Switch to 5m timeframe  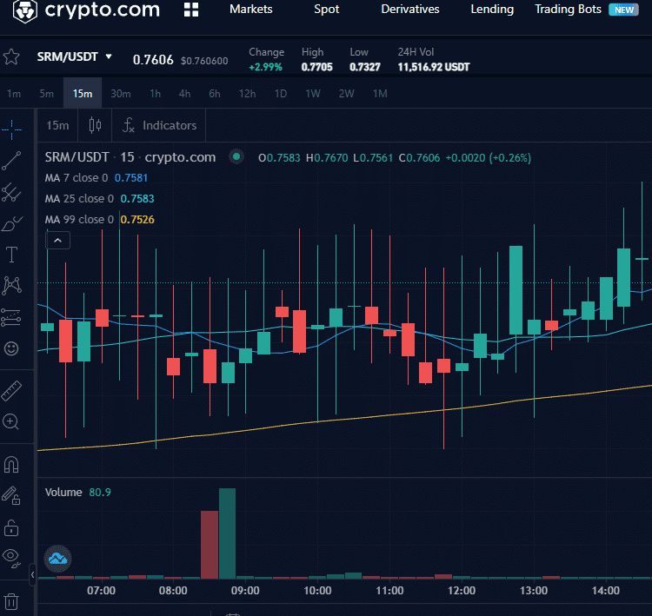tap(47, 94)
